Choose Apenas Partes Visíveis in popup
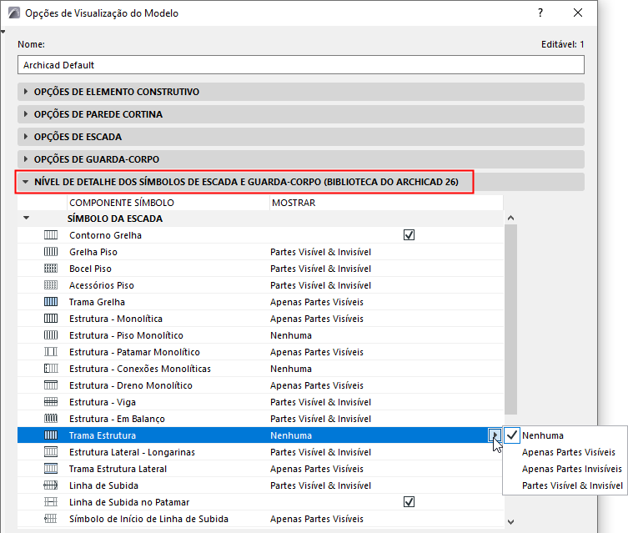 pyautogui.click(x=568, y=452)
